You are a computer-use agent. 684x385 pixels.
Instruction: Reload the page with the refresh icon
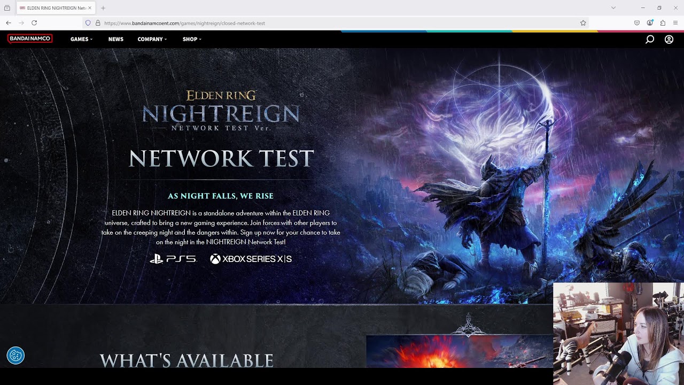[34, 23]
